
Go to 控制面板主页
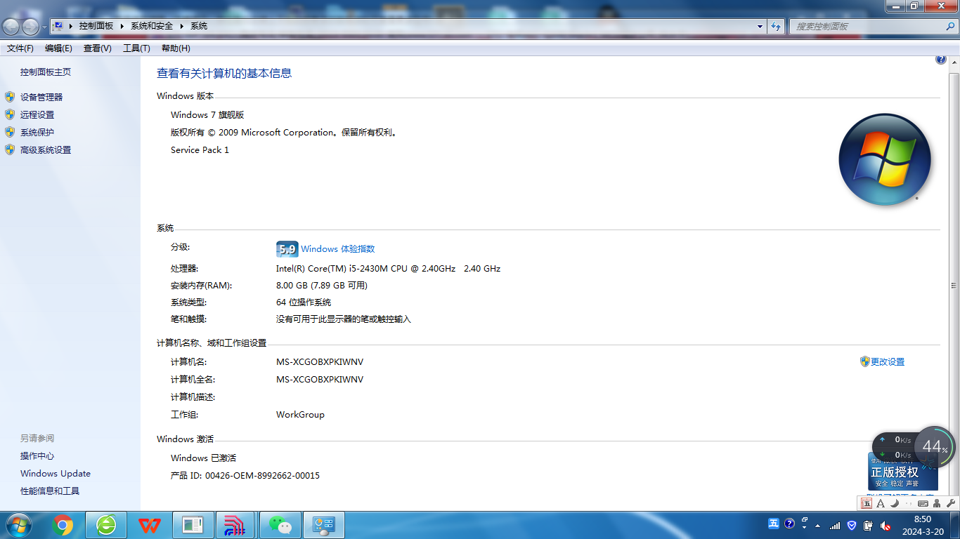coord(46,72)
